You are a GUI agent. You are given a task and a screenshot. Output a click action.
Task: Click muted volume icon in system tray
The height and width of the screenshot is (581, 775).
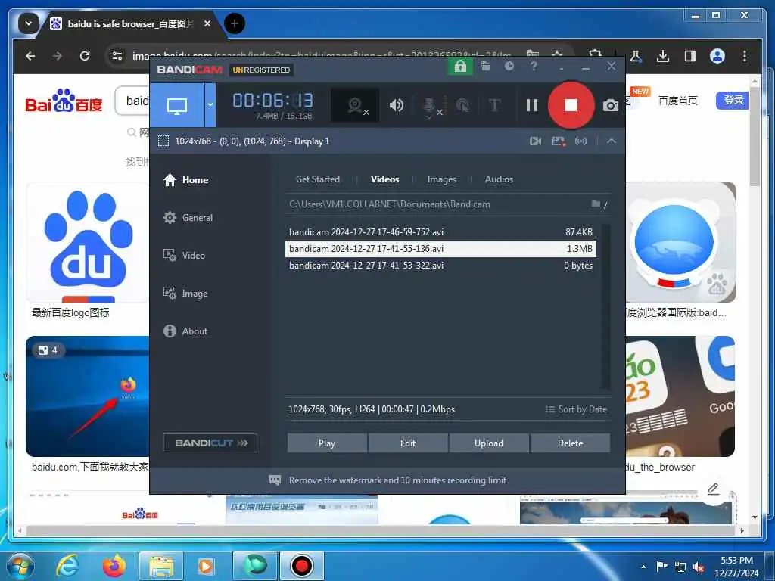pos(699,567)
